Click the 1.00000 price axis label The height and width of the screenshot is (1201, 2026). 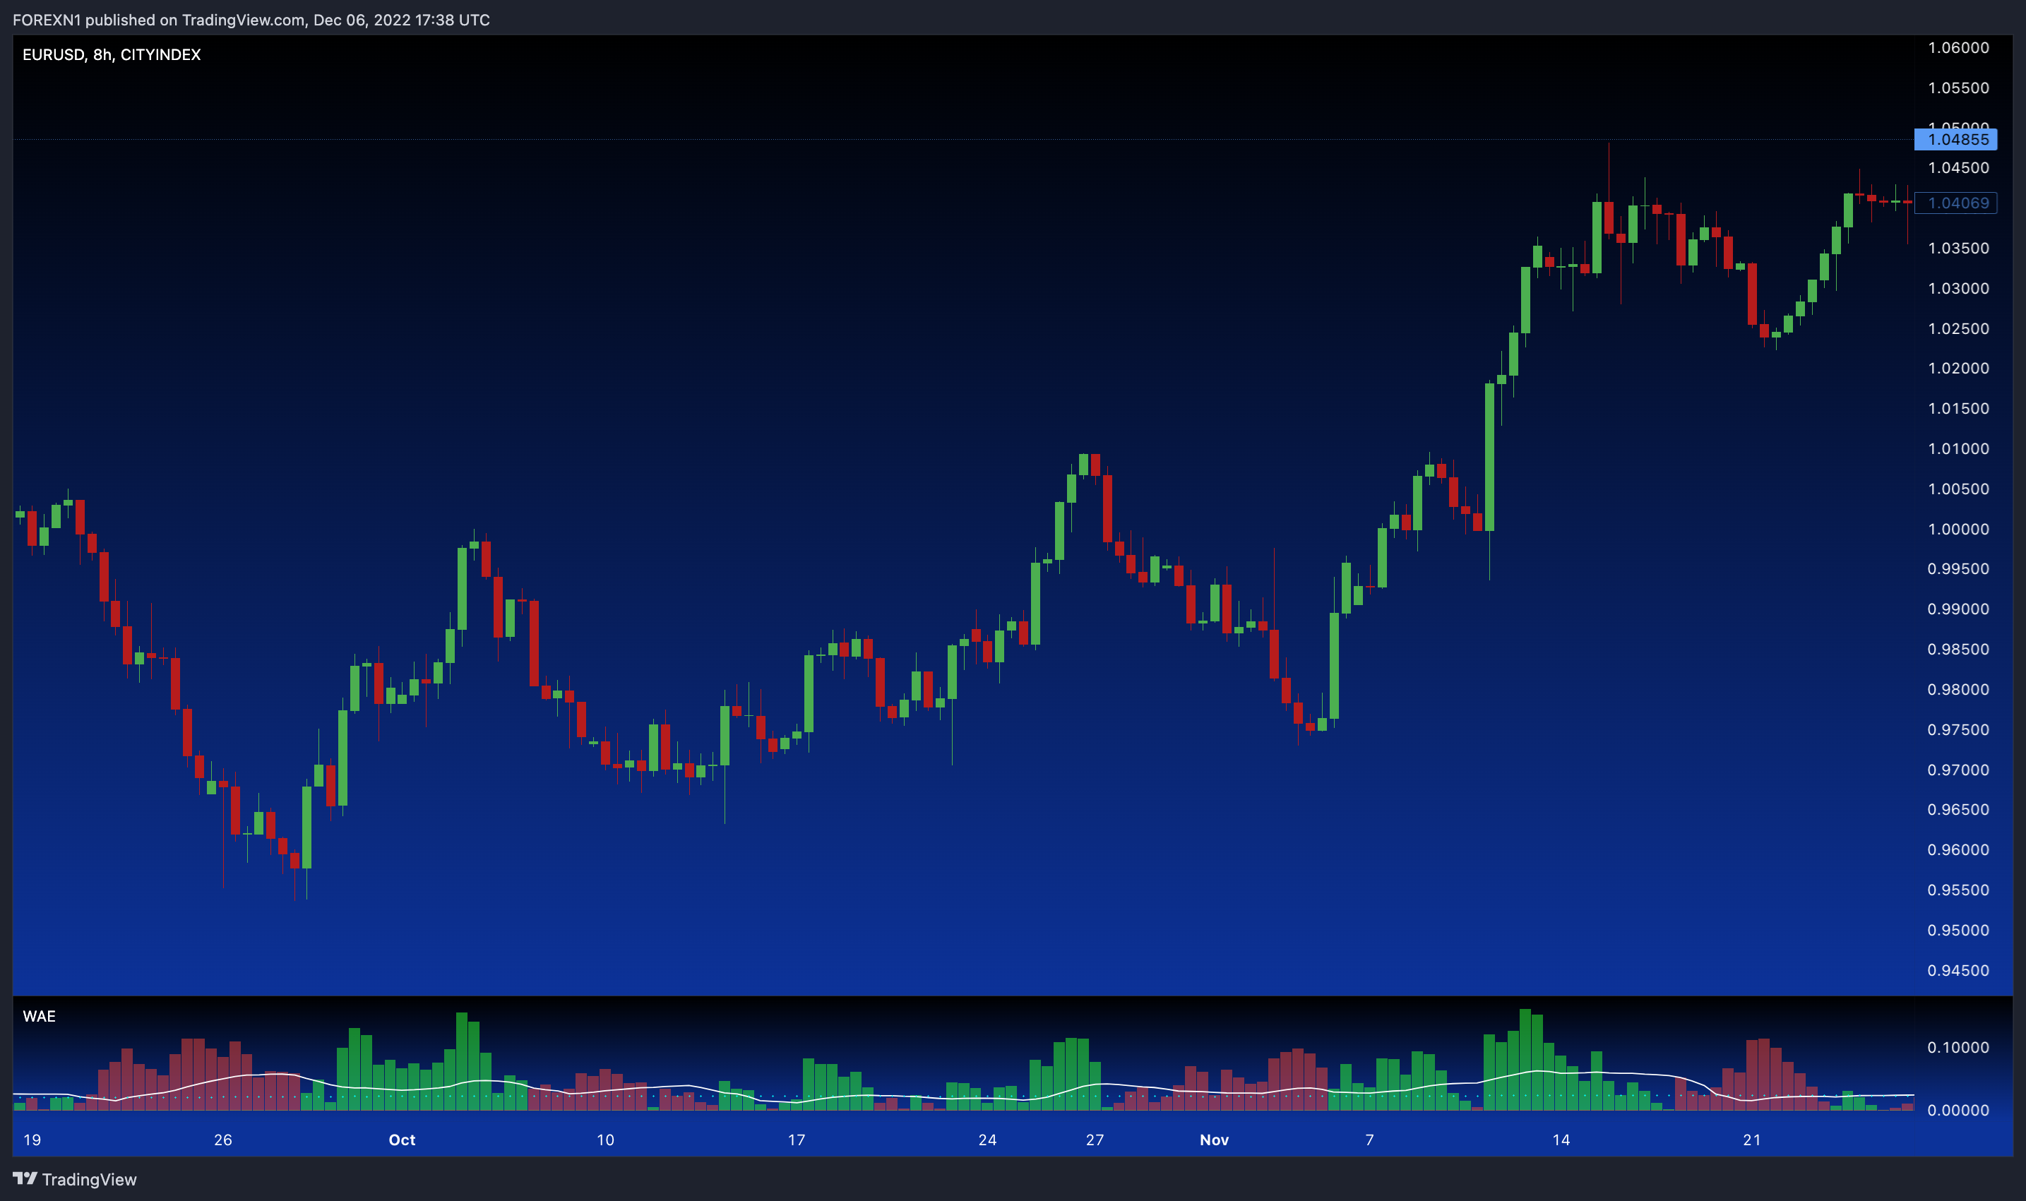[1958, 530]
